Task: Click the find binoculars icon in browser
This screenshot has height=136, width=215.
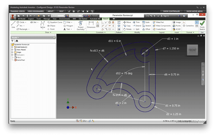Action: coord(17,41)
